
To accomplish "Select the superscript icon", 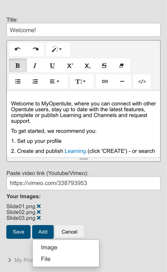I will (x=70, y=65).
